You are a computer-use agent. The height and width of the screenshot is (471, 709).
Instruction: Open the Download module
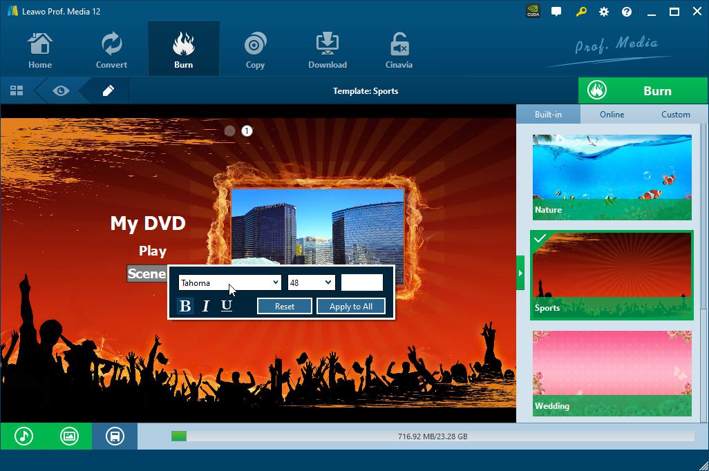pyautogui.click(x=328, y=50)
